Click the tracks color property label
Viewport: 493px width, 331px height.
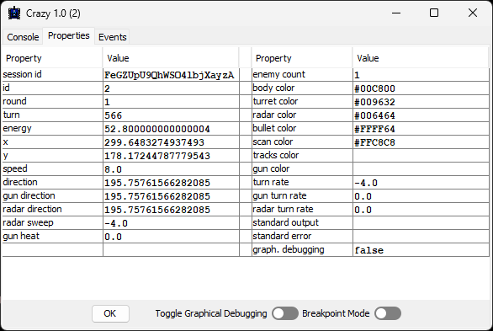click(x=276, y=156)
